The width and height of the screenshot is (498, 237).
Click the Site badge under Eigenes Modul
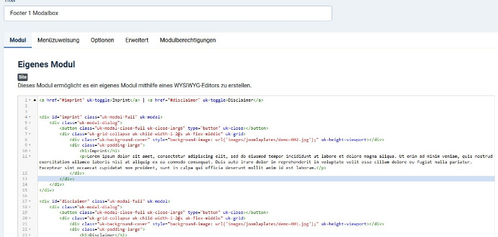[x=22, y=77]
